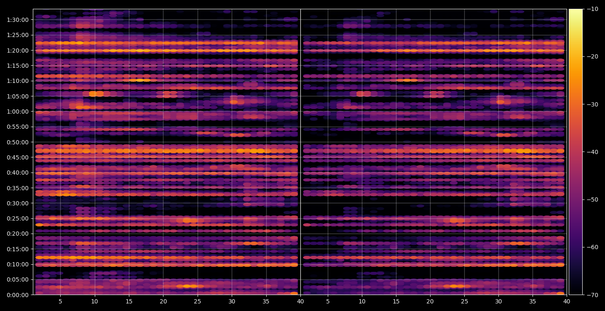This screenshot has width=605, height=311.
Task: Click the 0:00:00 time axis label
Action: click(18, 295)
